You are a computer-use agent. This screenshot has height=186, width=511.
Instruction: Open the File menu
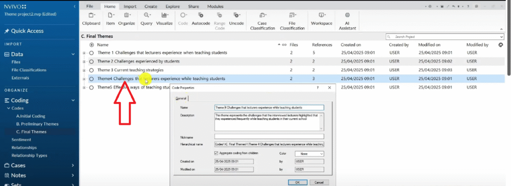[x=90, y=6]
